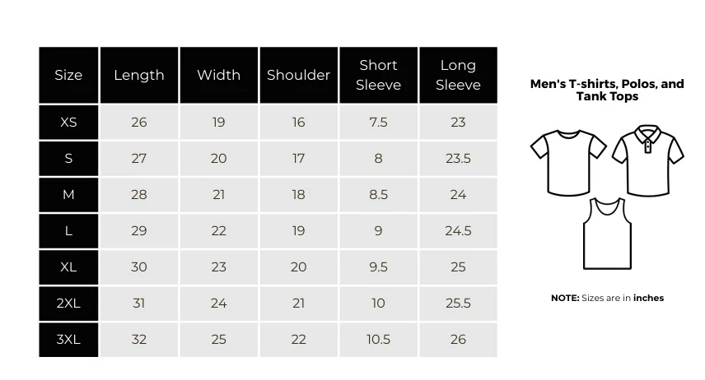Image resolution: width=705 pixels, height=380 pixels.
Task: Select the M size row label
Action: [x=68, y=194]
